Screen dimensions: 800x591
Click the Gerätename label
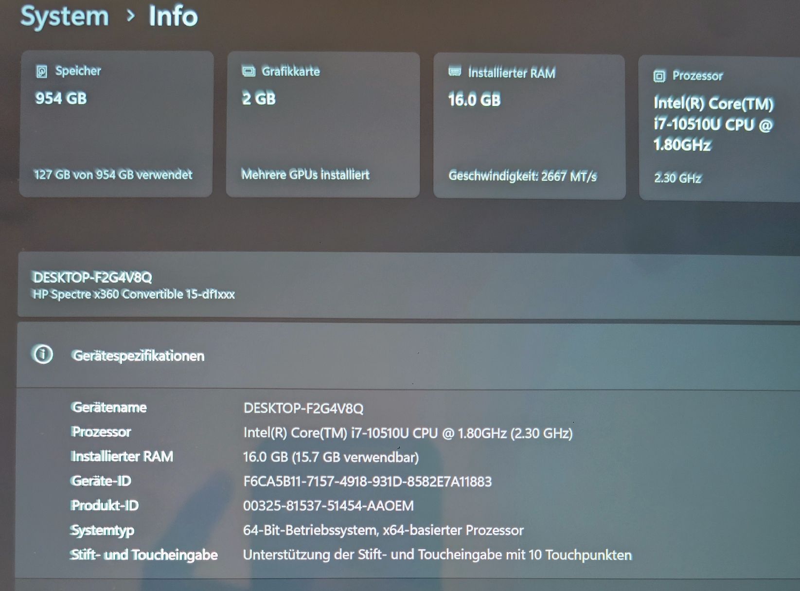pyautogui.click(x=109, y=407)
